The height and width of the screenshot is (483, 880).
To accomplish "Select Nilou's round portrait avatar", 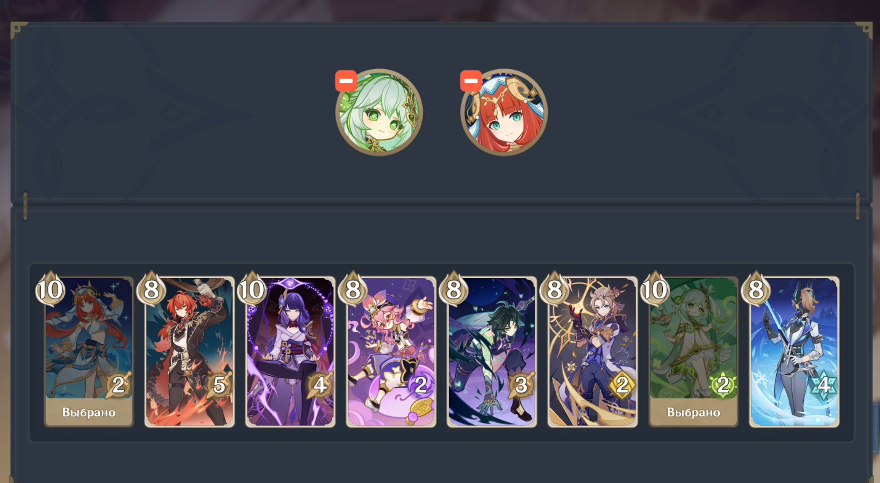I will click(504, 112).
